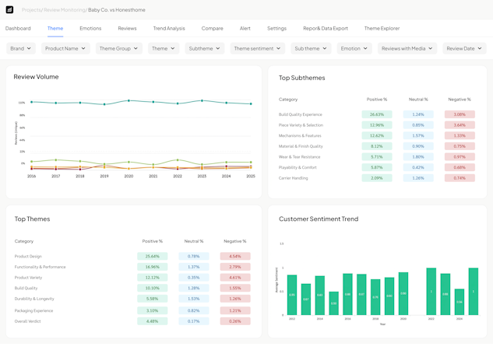Click teal line point at 2020
The image size is (493, 350).
click(129, 100)
